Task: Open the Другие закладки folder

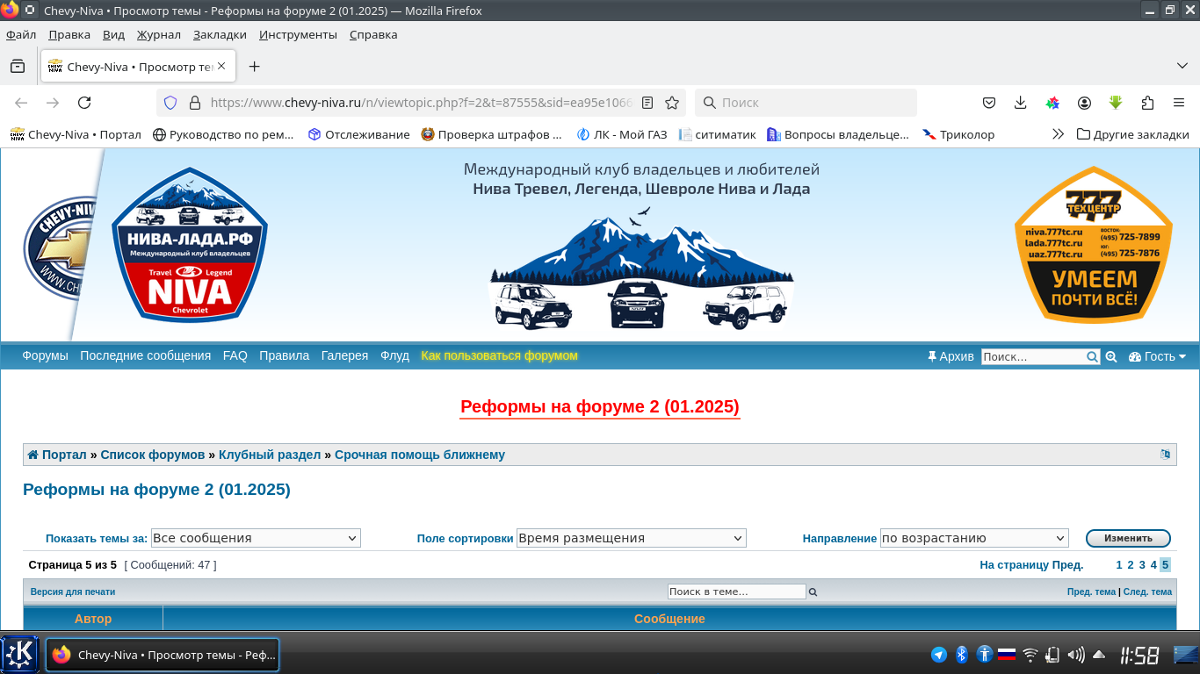Action: click(x=1133, y=134)
